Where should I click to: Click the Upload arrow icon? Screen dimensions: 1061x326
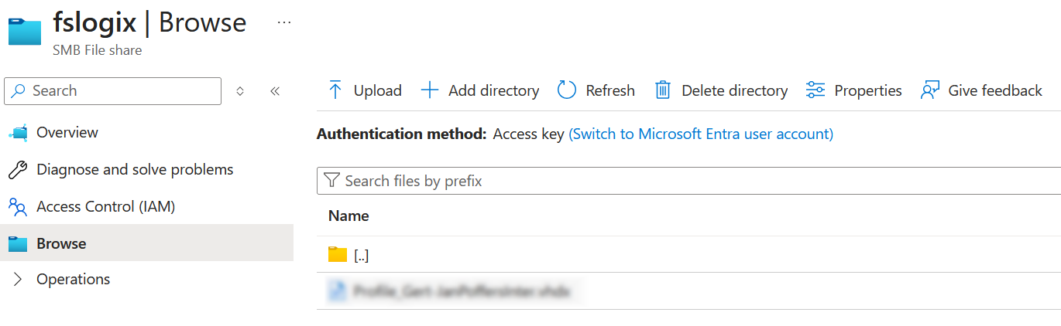335,90
